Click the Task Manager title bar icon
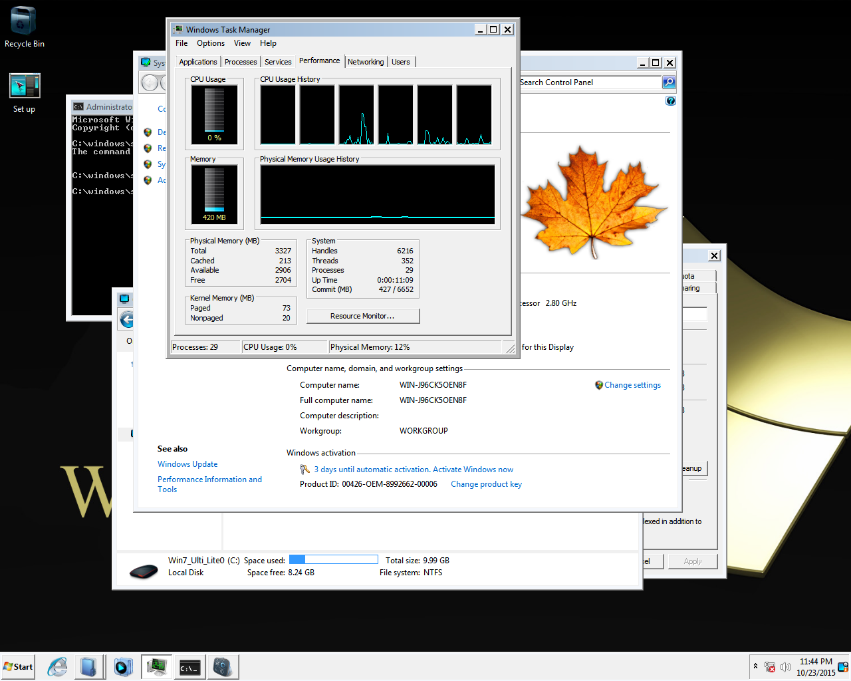This screenshot has height=681, width=851. tap(178, 29)
